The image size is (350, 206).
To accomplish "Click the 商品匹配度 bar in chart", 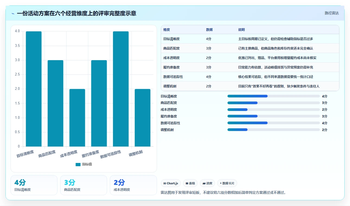I will point(55,103).
